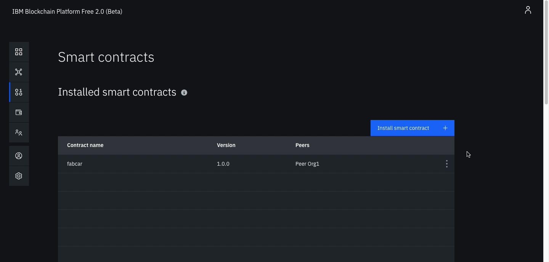Open the wallet sidebar icon

pyautogui.click(x=19, y=112)
